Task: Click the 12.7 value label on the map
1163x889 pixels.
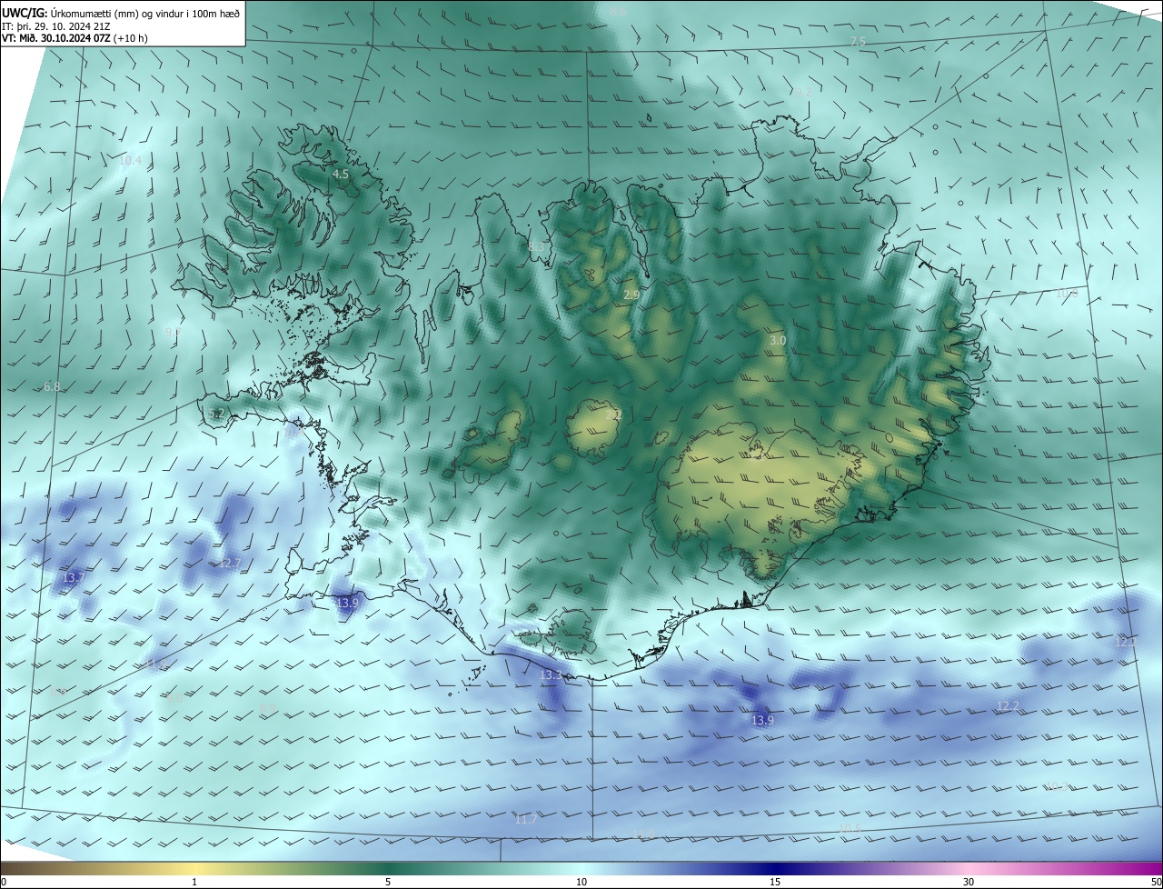Action: pyautogui.click(x=231, y=564)
